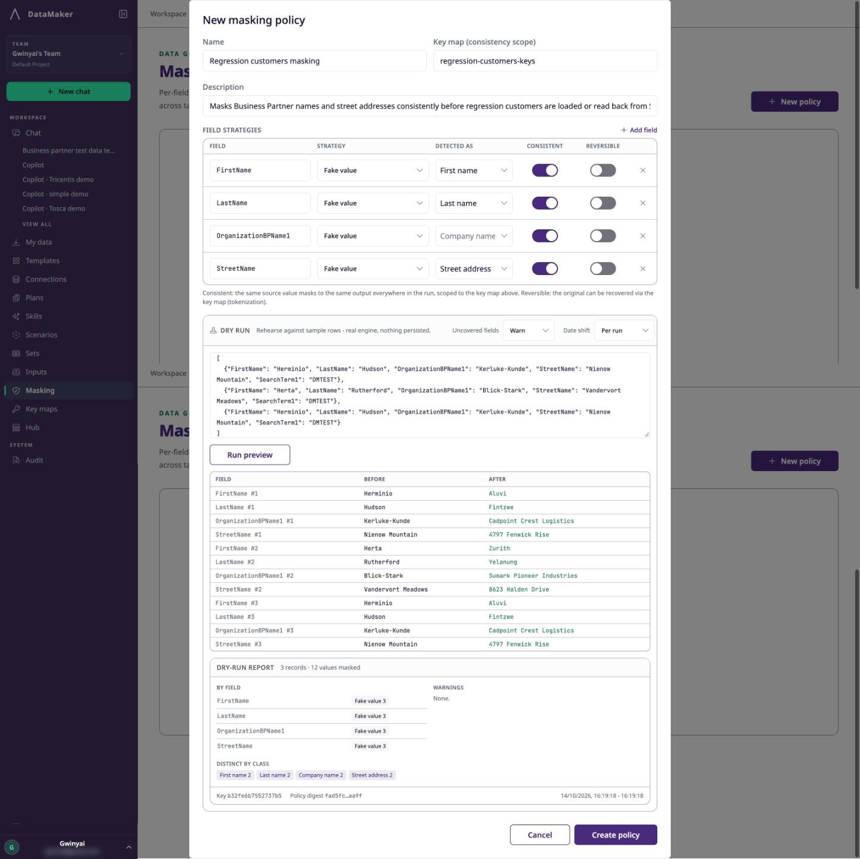Remove the FirstName field row
The image size is (860, 859).
pyautogui.click(x=642, y=170)
